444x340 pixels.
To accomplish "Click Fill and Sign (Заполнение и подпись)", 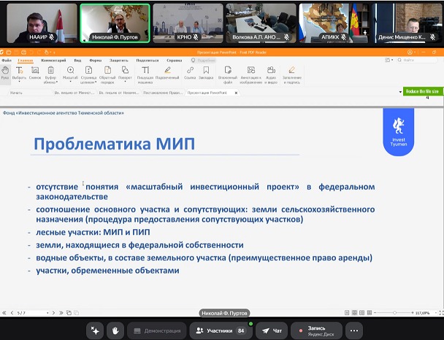I will tap(292, 73).
